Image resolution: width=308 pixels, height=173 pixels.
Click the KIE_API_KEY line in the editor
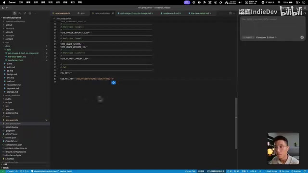87,79
